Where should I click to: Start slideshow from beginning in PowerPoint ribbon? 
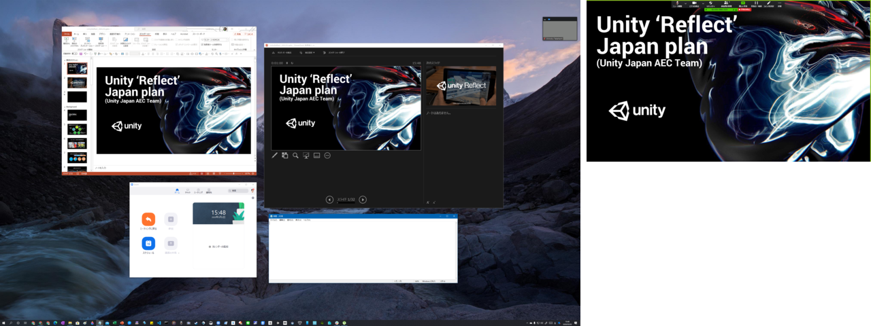(66, 42)
